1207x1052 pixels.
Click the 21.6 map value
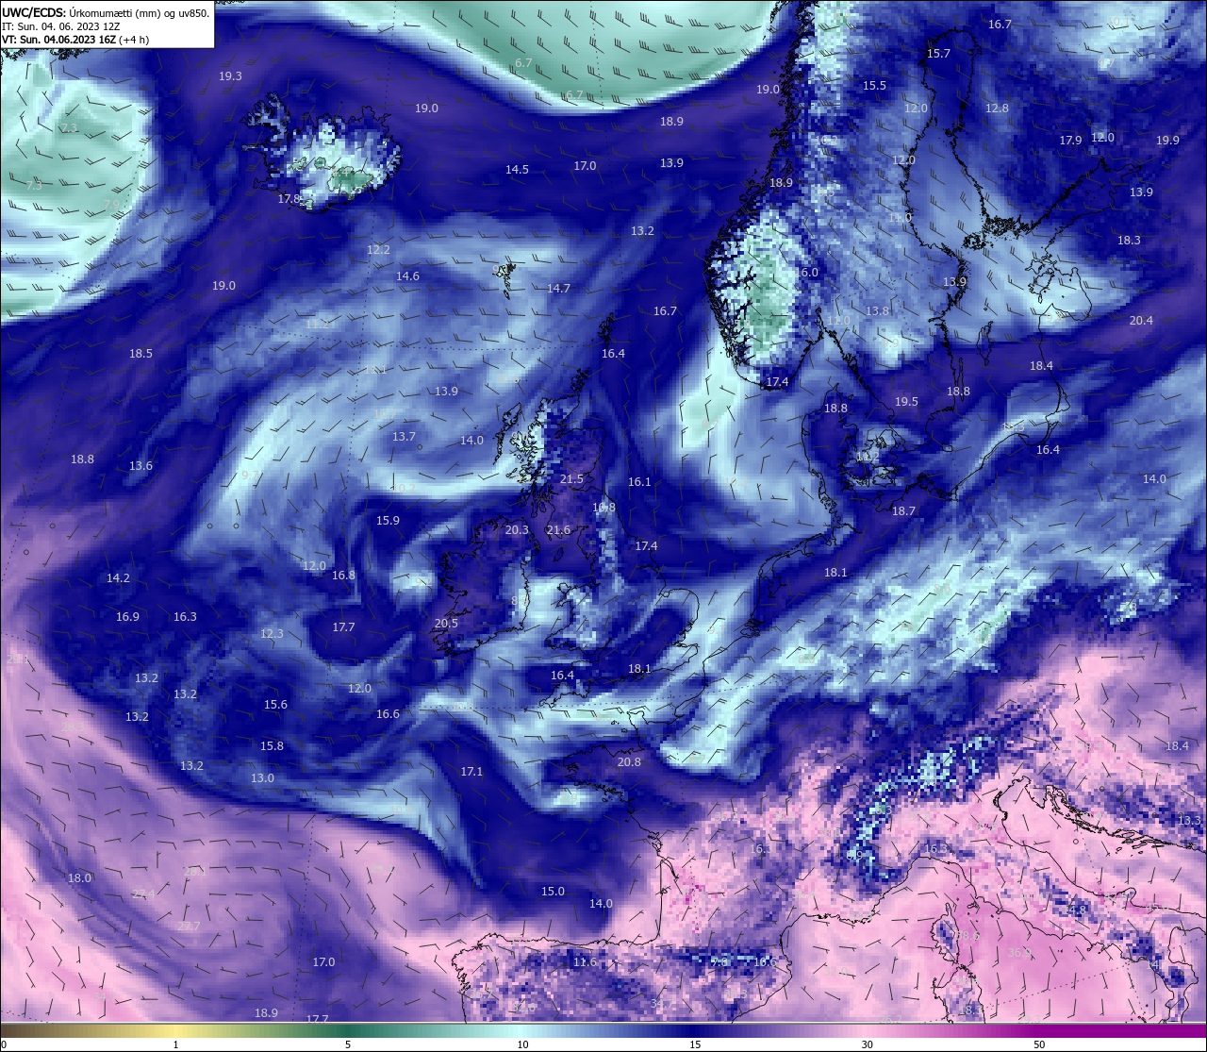[x=558, y=530]
